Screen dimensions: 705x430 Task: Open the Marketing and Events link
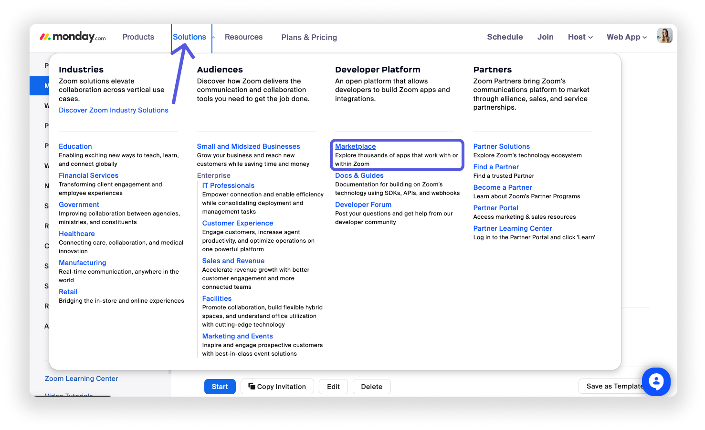click(x=238, y=336)
